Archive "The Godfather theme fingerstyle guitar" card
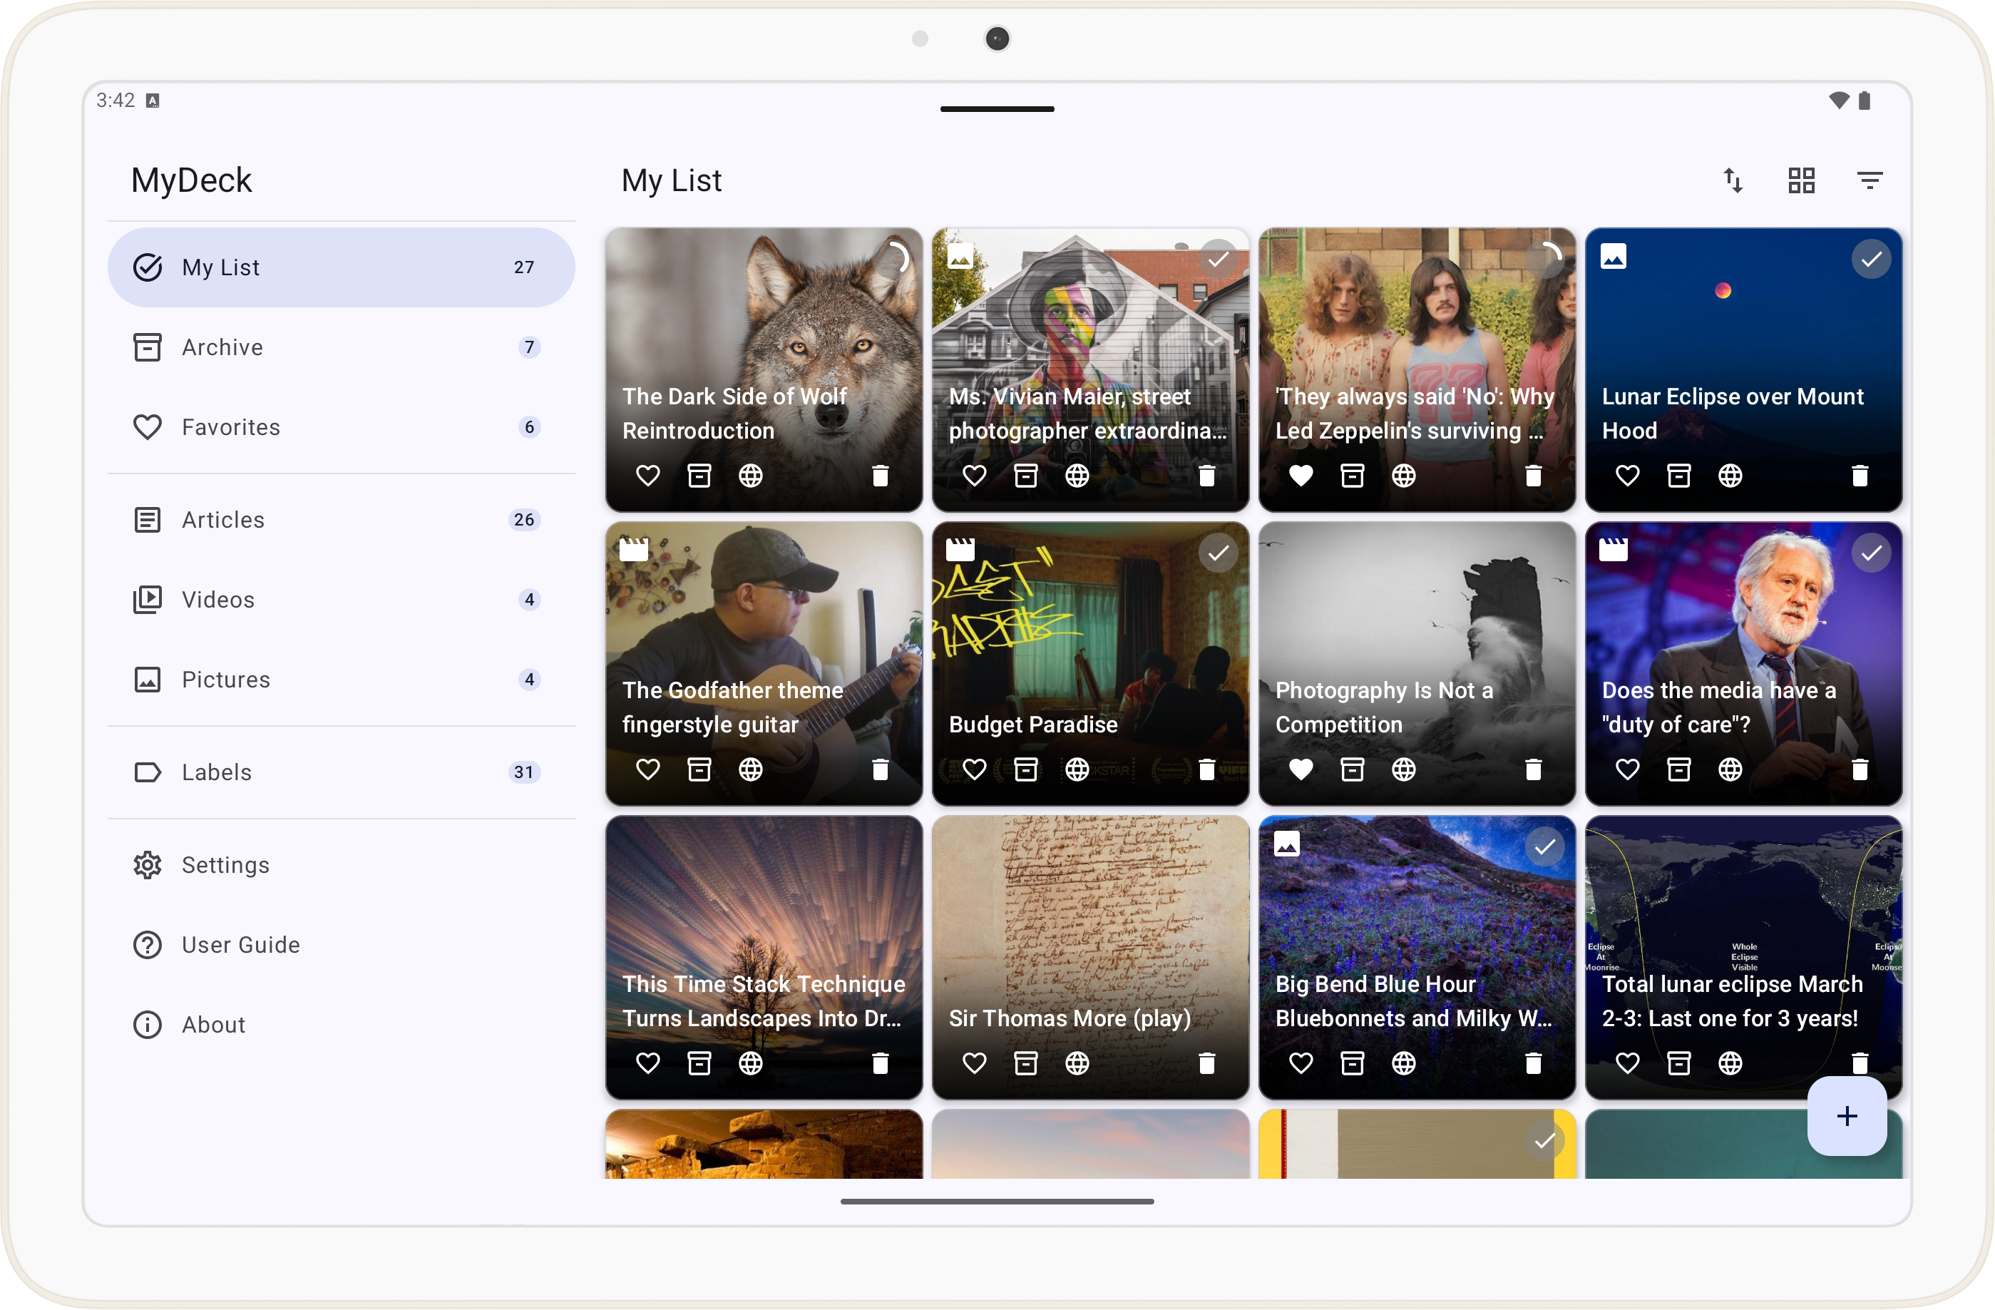The image size is (1995, 1310). (698, 769)
